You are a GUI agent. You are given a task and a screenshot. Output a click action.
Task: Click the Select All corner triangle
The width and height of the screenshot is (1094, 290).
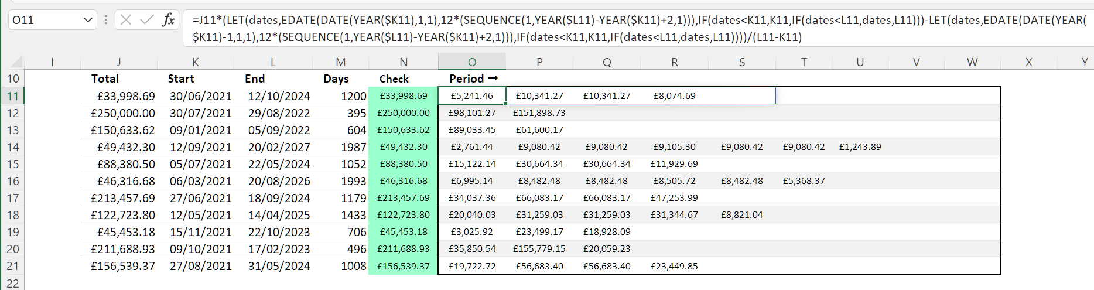point(16,62)
